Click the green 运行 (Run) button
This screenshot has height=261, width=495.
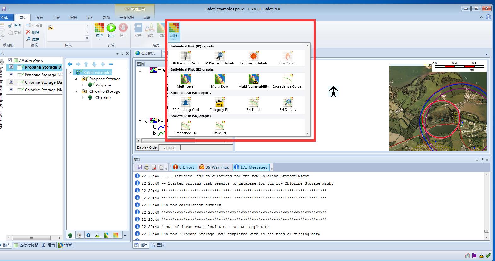point(111,31)
